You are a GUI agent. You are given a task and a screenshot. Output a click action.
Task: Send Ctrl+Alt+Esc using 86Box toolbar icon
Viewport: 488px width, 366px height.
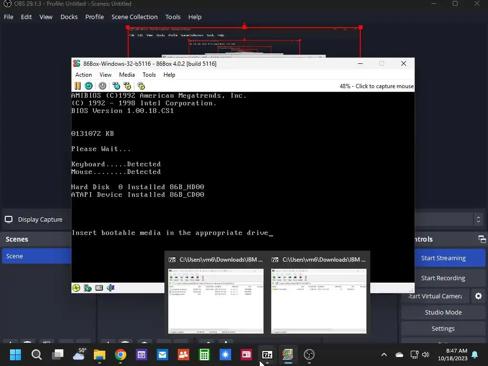pyautogui.click(x=127, y=86)
